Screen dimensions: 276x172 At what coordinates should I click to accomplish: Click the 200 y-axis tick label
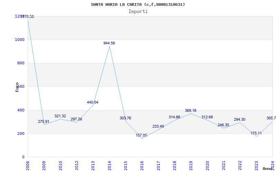[x=21, y=133]
